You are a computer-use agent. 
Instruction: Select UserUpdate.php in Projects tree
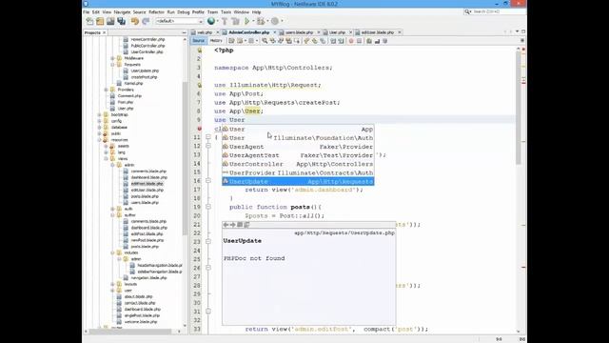pos(145,71)
